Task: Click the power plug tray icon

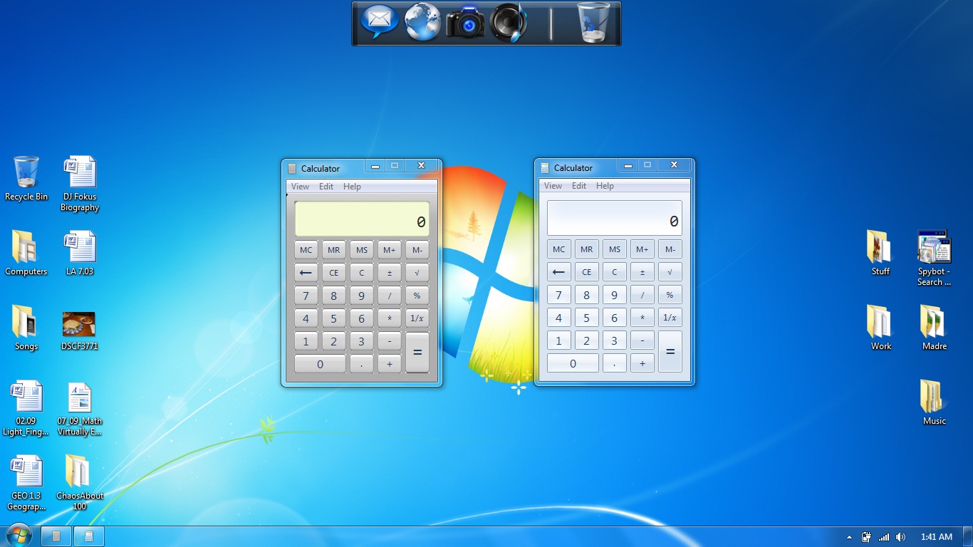Action: pyautogui.click(x=867, y=537)
